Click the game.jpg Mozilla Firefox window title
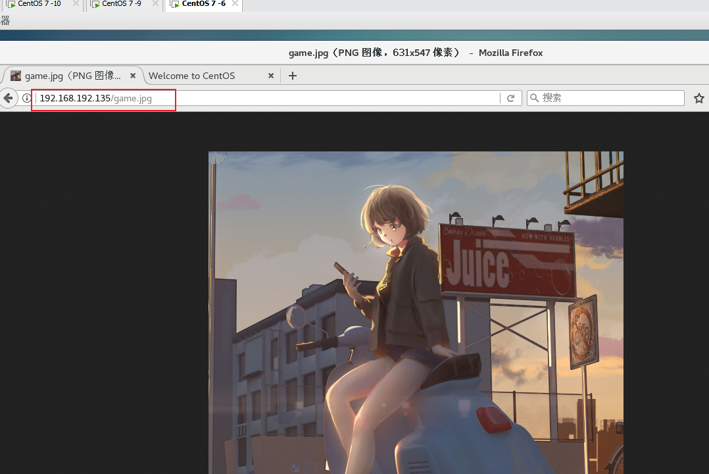The image size is (709, 474). pyautogui.click(x=416, y=53)
